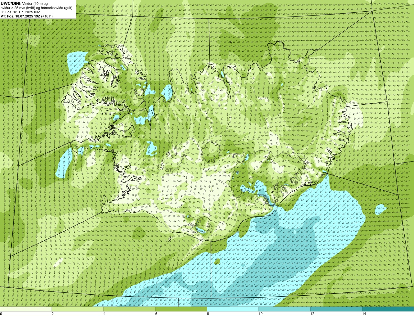Viewport: 414px width, 316px height.
Task: Click the 'UWC/DINI: Vindur (10m) og' title line
Action: 24,3
